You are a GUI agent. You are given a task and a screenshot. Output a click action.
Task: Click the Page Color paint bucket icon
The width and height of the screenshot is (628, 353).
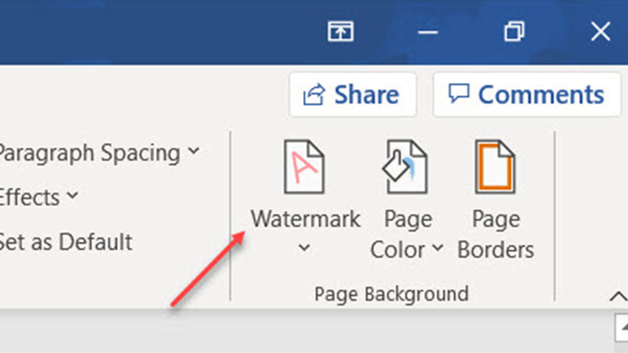pos(407,166)
